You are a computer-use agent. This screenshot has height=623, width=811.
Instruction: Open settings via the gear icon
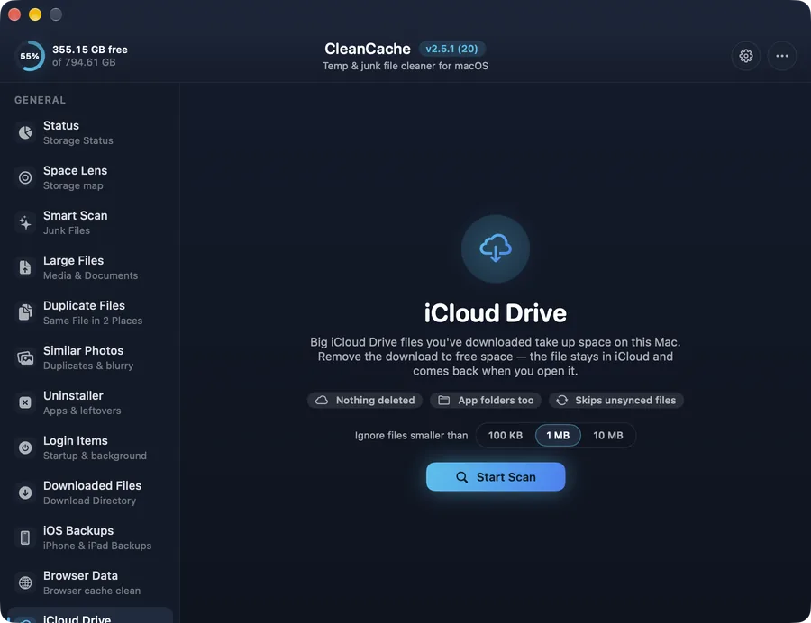pyautogui.click(x=745, y=56)
